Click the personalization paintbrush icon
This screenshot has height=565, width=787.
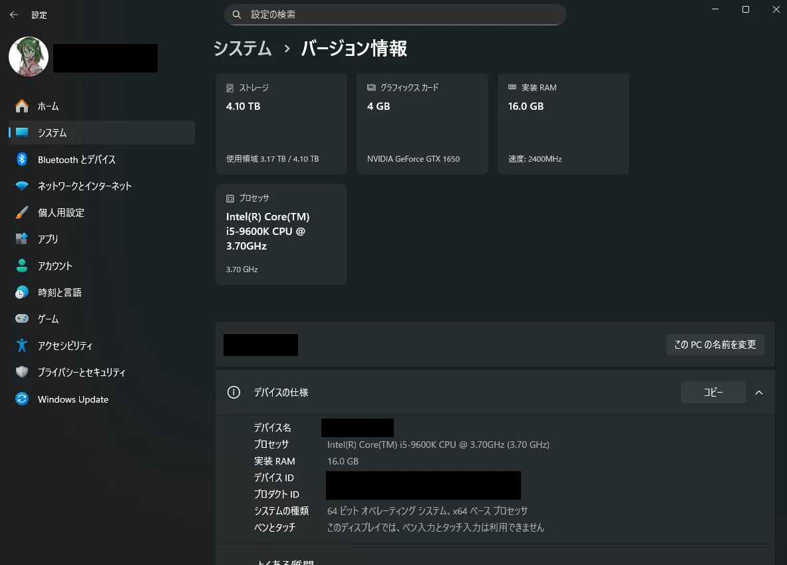coord(22,212)
